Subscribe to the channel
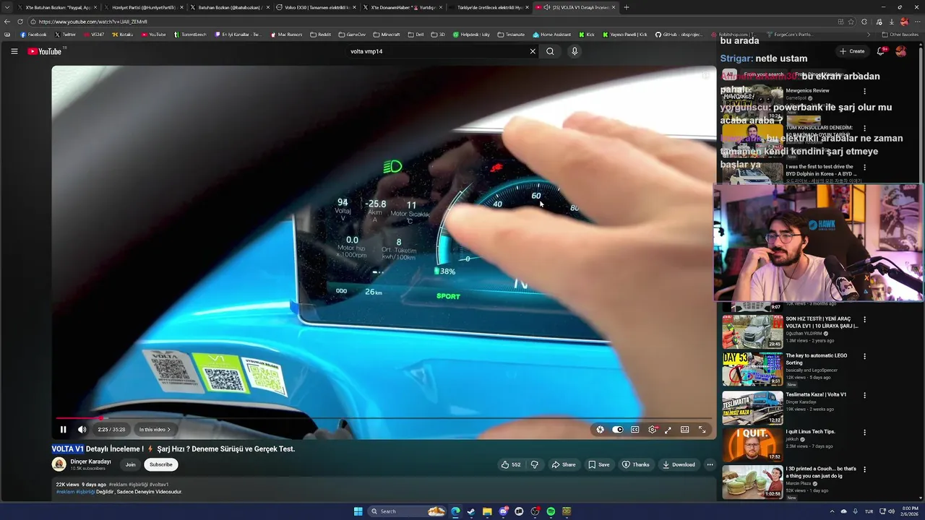Screen dimensions: 925x520 (x=160, y=464)
